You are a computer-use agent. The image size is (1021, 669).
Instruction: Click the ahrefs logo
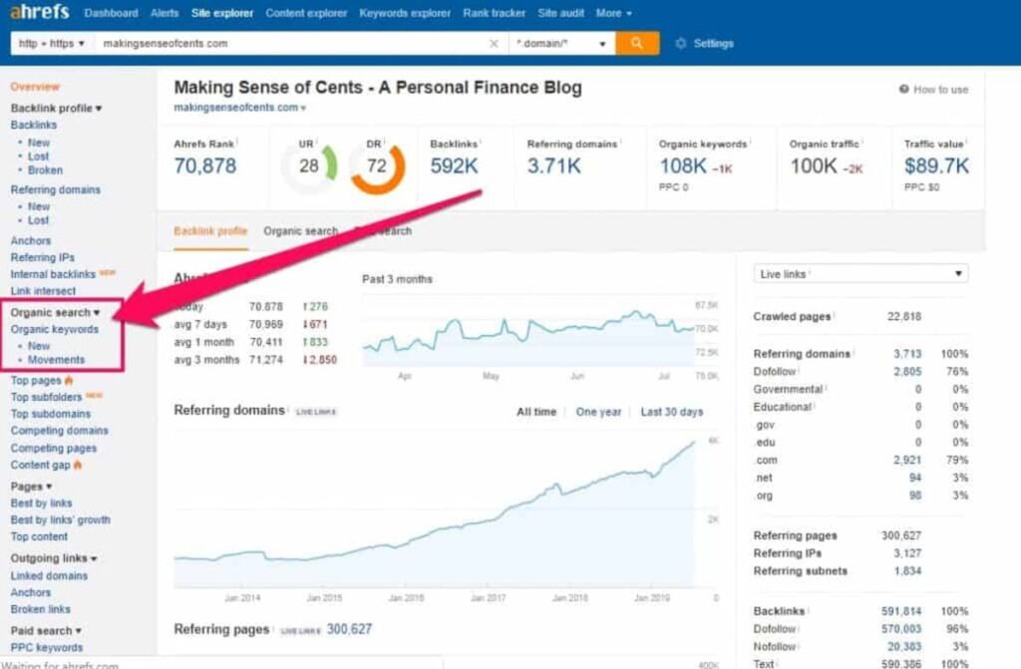40,12
